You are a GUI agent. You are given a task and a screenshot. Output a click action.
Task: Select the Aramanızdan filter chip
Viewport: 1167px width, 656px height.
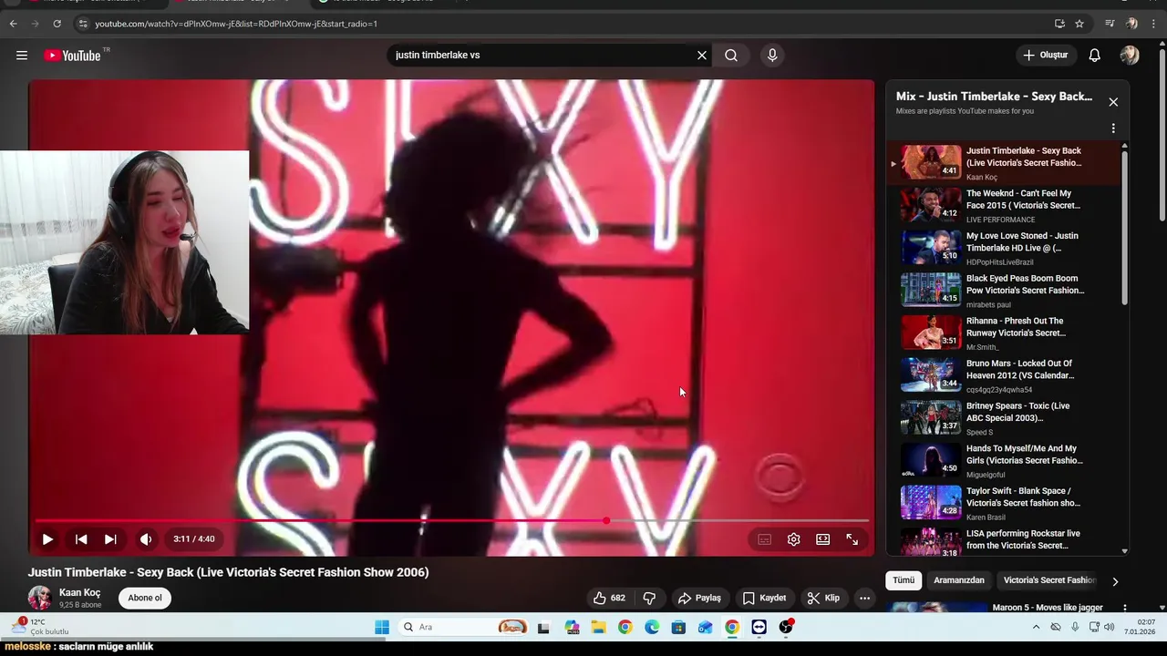coord(959,580)
